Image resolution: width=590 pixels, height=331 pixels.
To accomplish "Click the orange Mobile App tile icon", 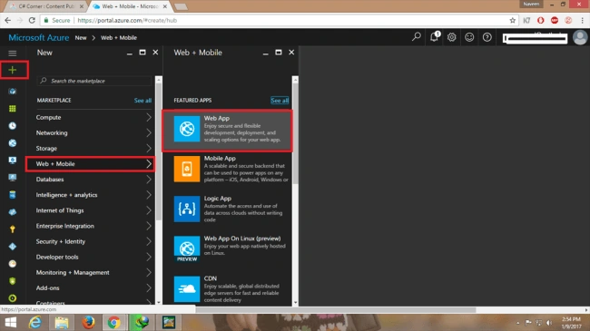I will click(x=187, y=169).
